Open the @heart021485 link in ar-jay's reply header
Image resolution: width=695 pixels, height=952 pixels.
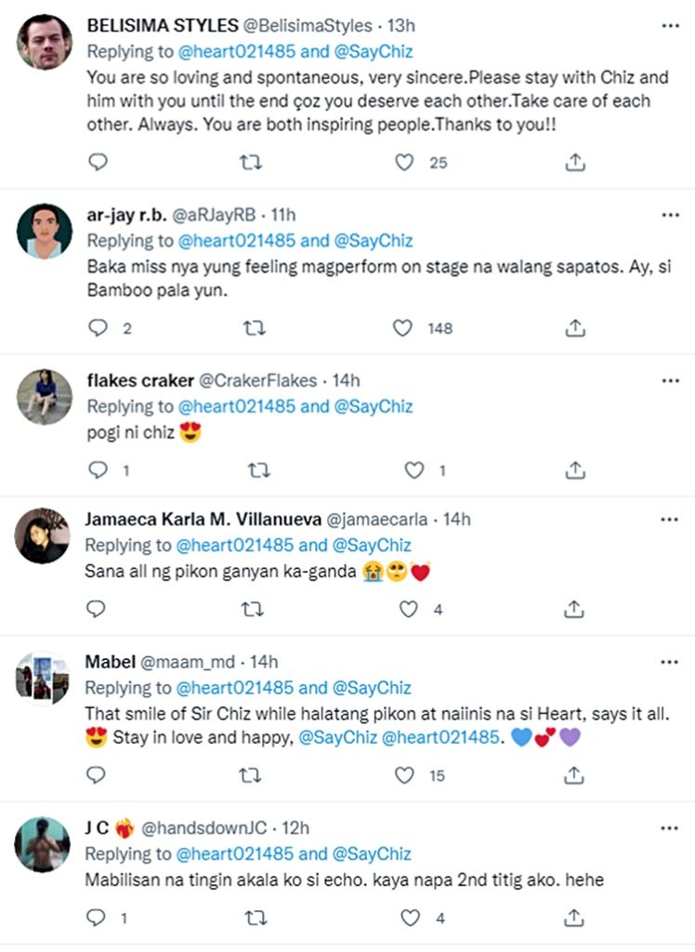(237, 241)
